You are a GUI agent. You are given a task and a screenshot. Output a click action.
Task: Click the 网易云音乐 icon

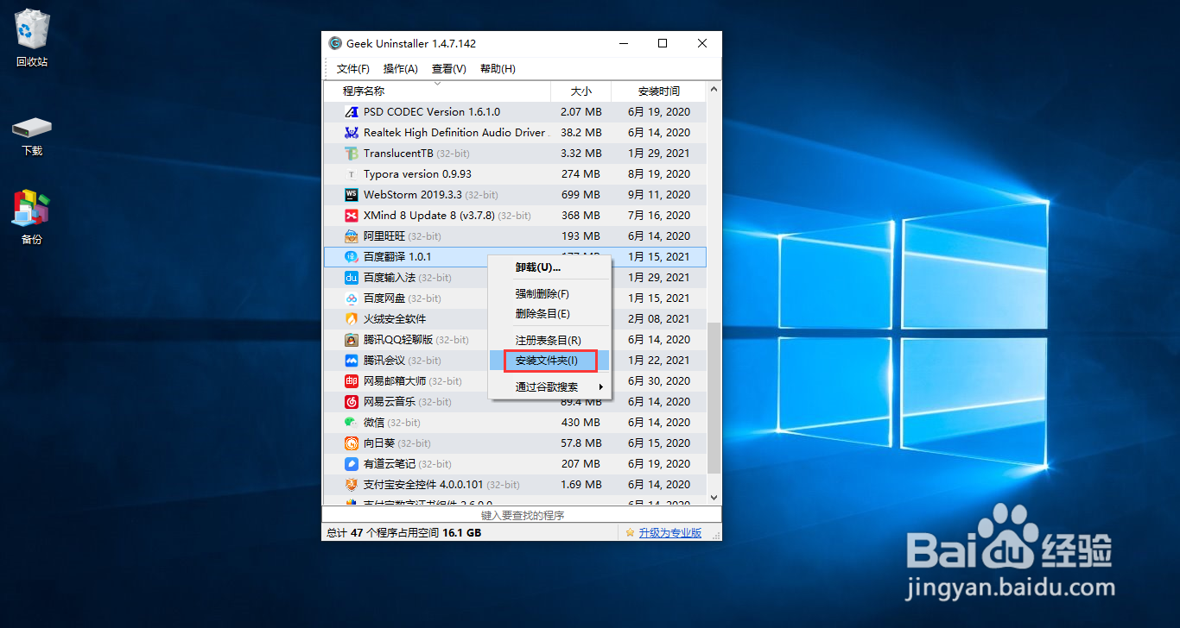pos(351,402)
